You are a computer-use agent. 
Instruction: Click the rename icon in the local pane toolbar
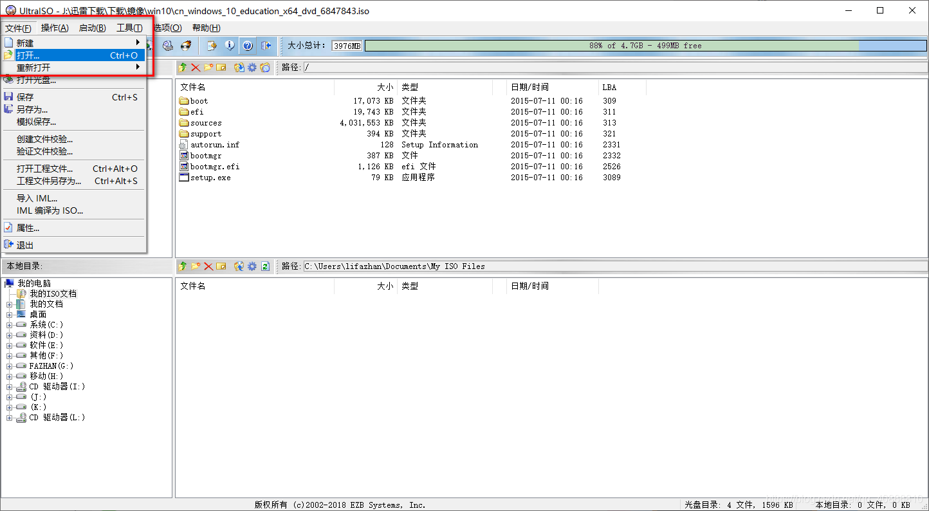pos(221,266)
